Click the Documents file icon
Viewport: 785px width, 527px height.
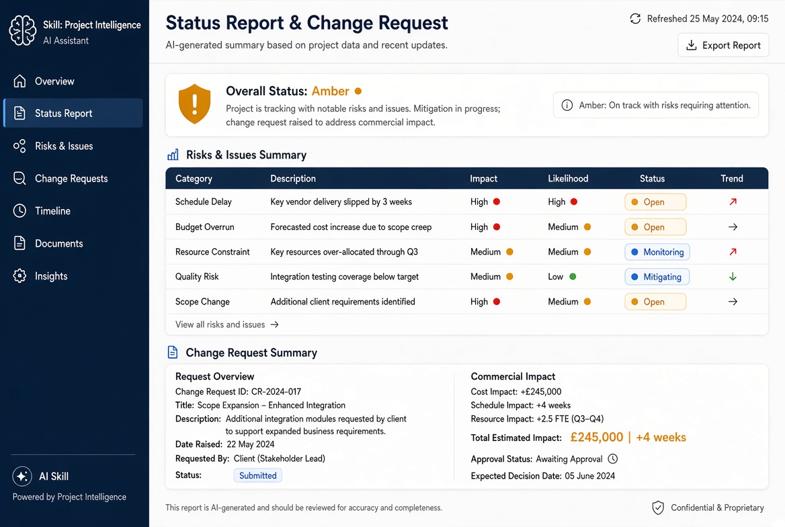(19, 243)
